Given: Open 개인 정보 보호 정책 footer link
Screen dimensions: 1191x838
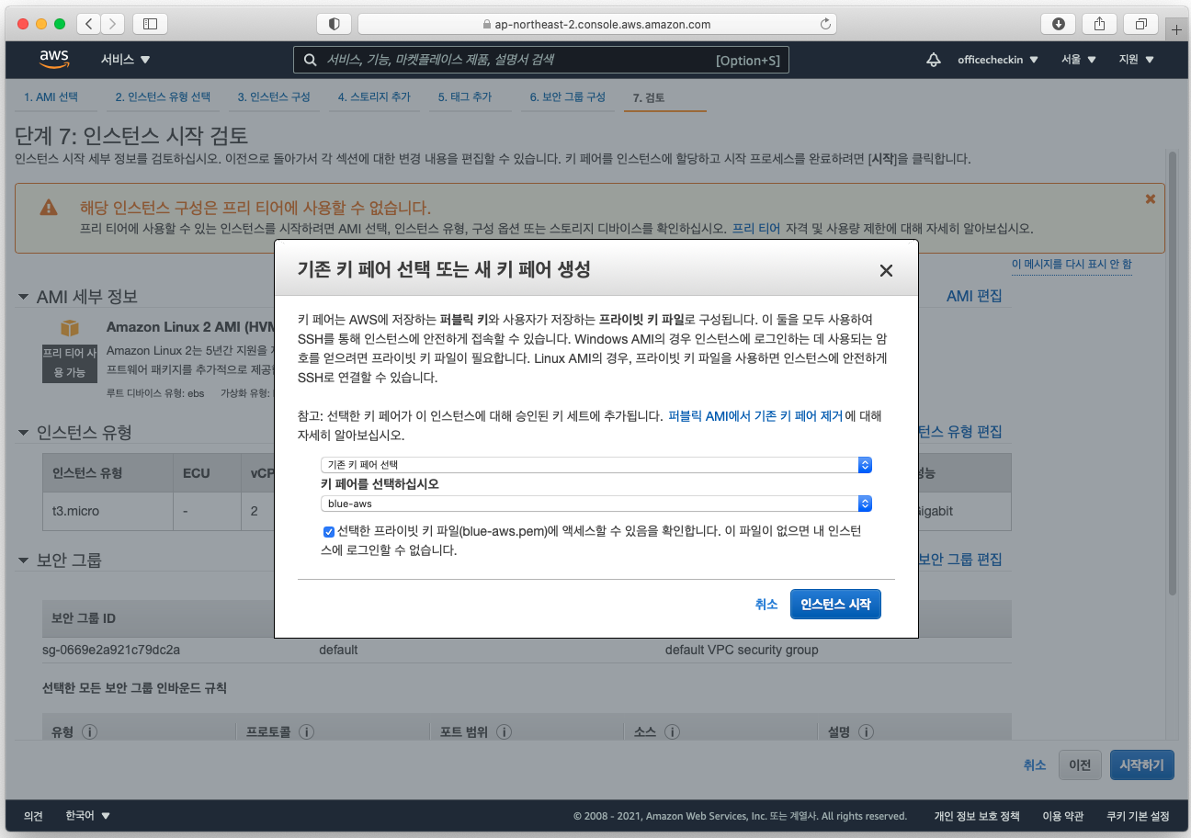Looking at the screenshot, I should pos(977,816).
